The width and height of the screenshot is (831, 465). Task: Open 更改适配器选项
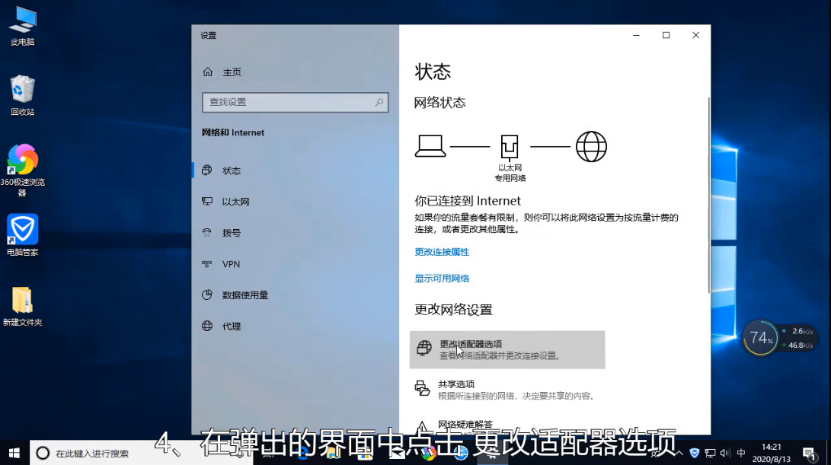507,349
